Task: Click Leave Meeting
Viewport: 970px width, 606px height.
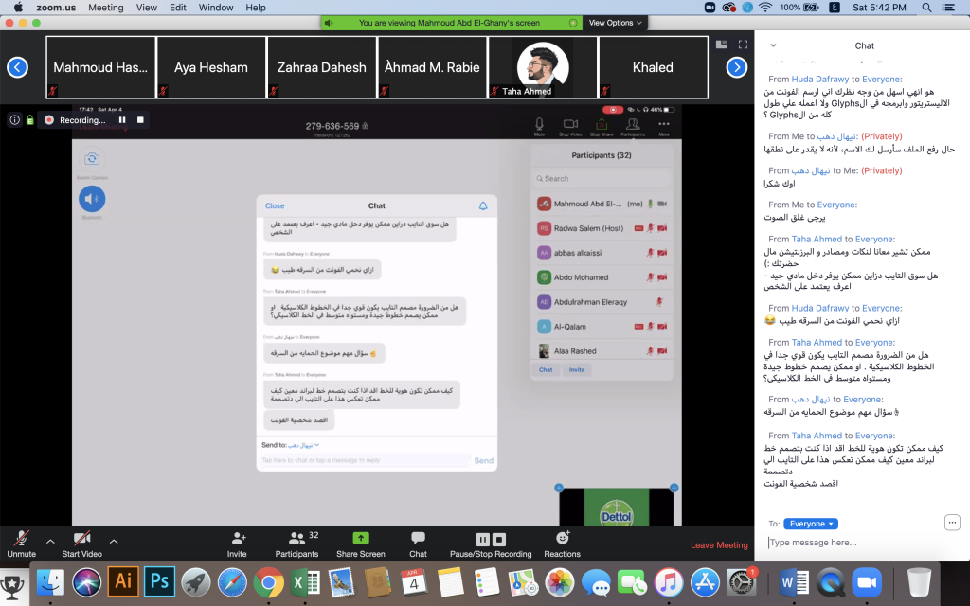Action: tap(719, 544)
